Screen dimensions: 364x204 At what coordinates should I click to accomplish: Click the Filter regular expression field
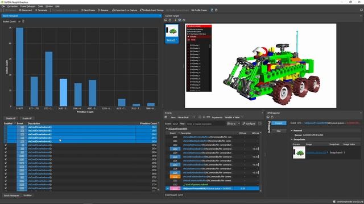pos(205,124)
